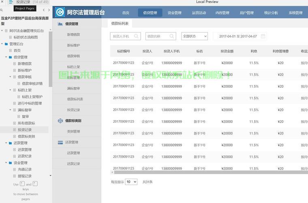Click the table horizontal scrollbar
The width and height of the screenshot is (308, 203).
coord(211,172)
